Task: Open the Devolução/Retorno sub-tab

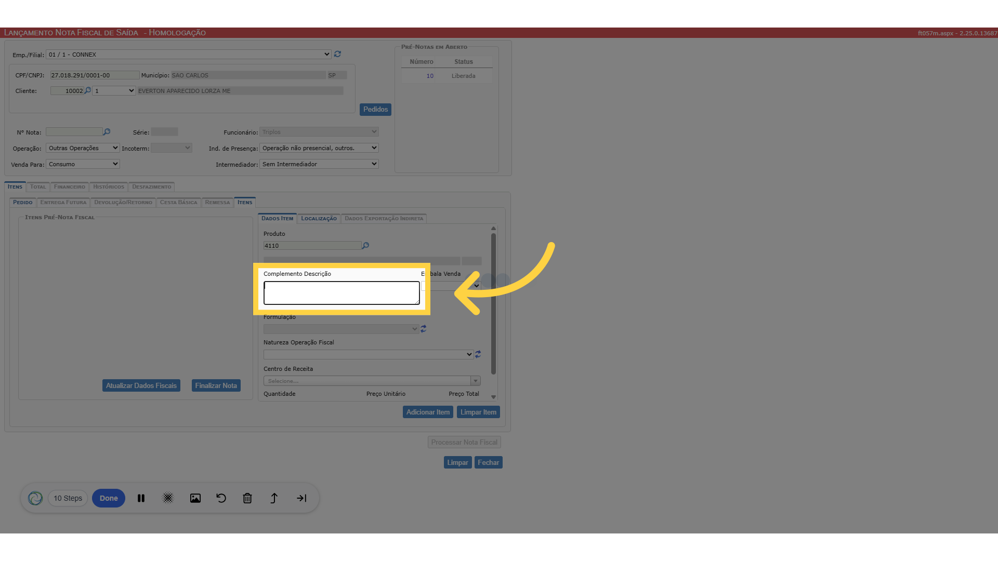Action: click(x=123, y=203)
